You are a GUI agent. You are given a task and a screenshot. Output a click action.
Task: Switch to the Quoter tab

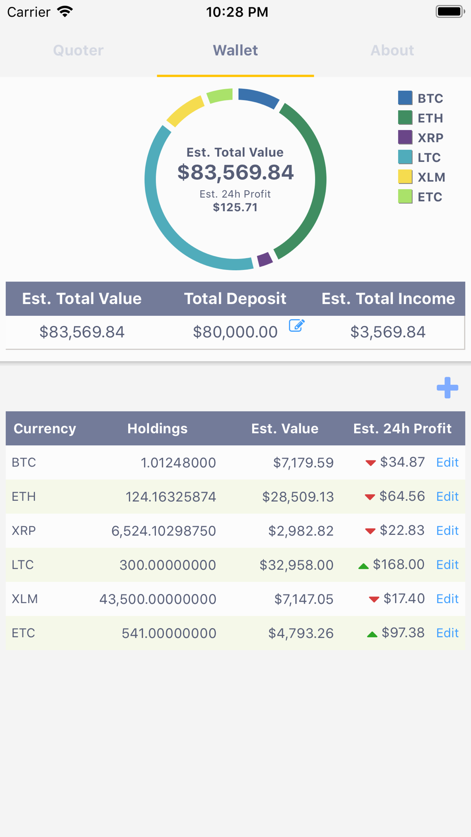(x=78, y=50)
